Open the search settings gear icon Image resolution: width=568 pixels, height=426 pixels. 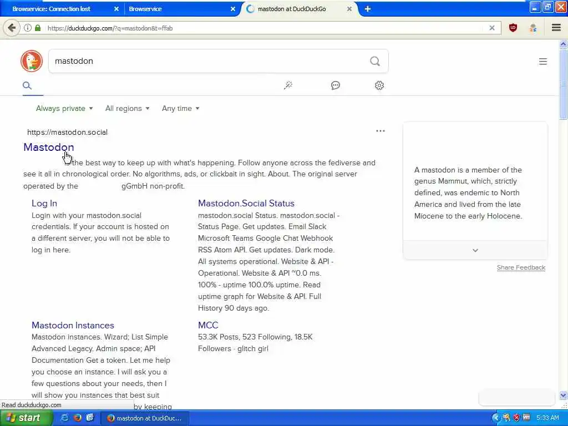click(x=379, y=85)
